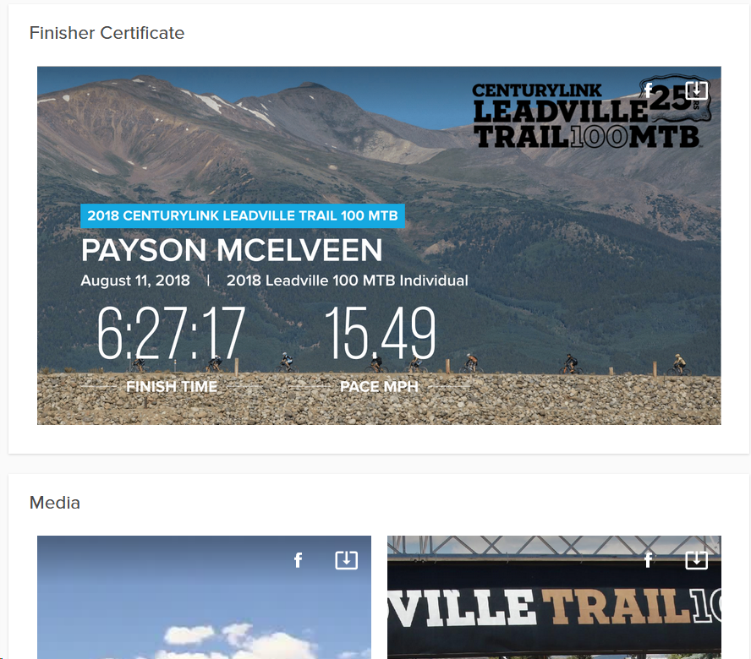Share the sky photo on Facebook
This screenshot has height=659, width=751.
(x=298, y=560)
